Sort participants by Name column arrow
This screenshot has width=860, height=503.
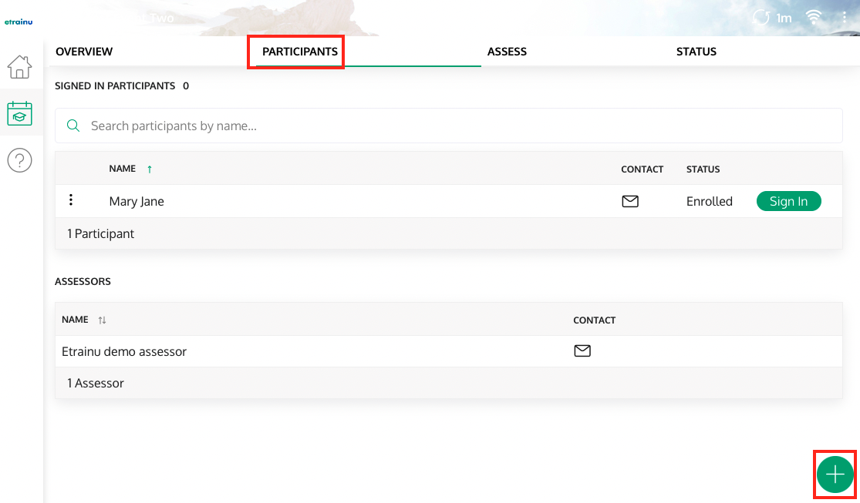[x=150, y=169]
